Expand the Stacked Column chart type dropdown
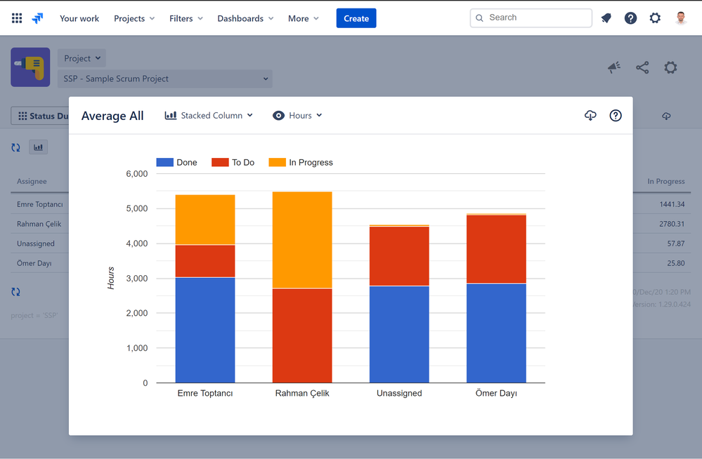 tap(209, 115)
